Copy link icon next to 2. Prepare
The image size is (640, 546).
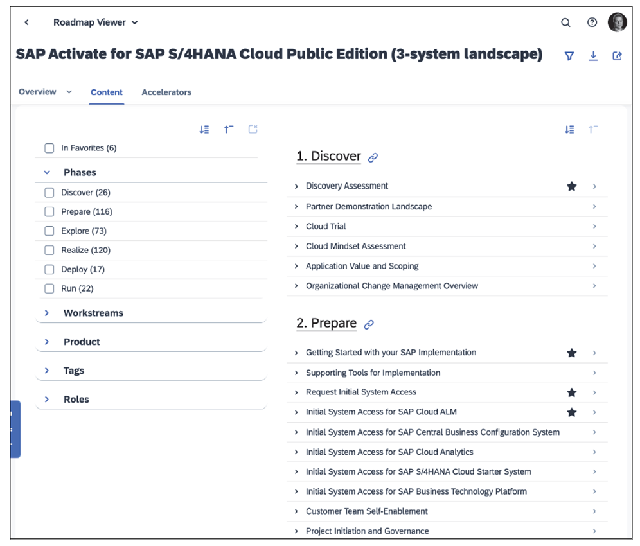tap(369, 324)
